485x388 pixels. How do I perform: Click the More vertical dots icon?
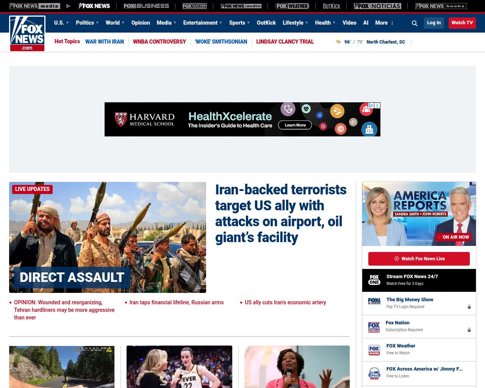(392, 23)
